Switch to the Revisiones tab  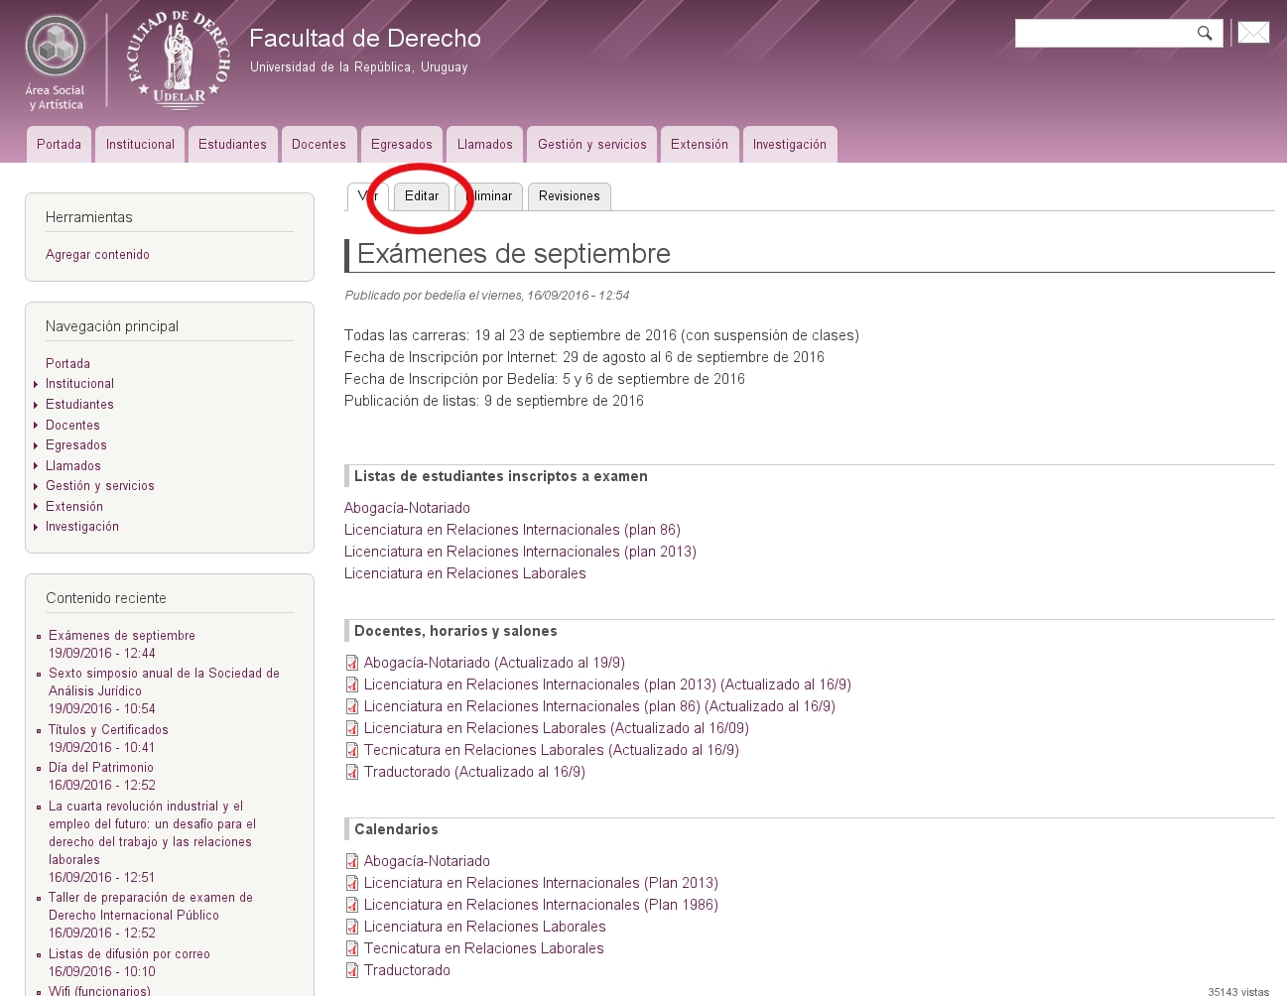pyautogui.click(x=569, y=196)
